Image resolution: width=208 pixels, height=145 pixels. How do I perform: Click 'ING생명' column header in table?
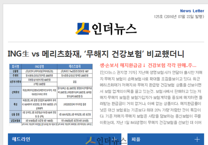pos(39,66)
